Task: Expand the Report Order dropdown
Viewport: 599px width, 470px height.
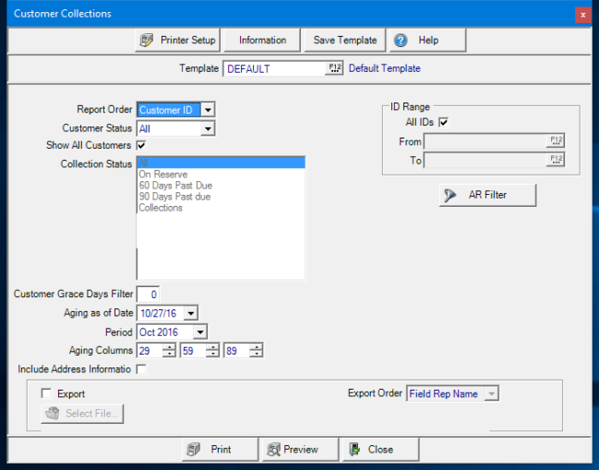Action: [x=209, y=110]
